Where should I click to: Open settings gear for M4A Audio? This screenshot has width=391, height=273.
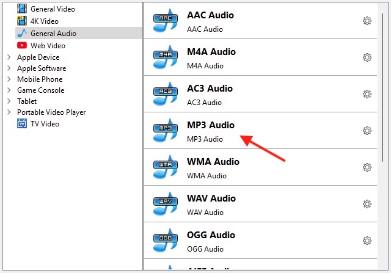367,57
